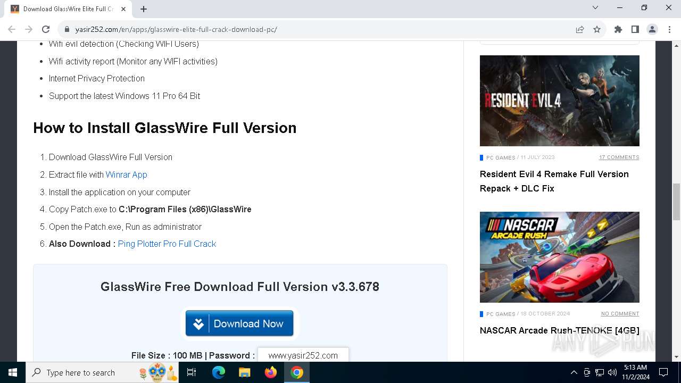681x383 pixels.
Task: Launch Firefox from the taskbar
Action: click(271, 372)
